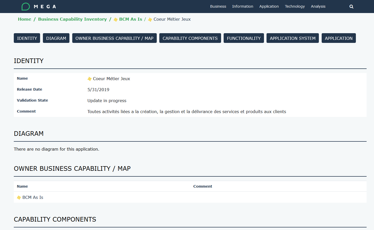Click capability icon beside Name value
The width and height of the screenshot is (374, 230).
coord(89,79)
